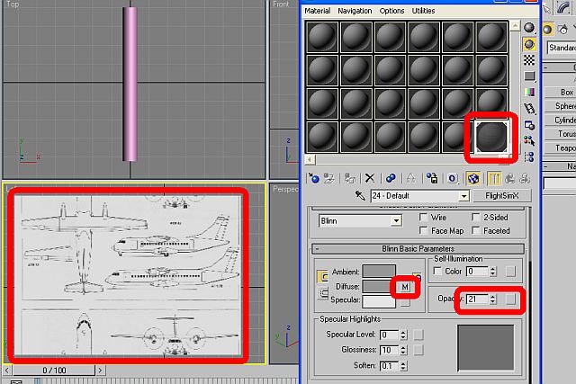Click the Box primitive button
This screenshot has width=576, height=384.
(x=560, y=92)
